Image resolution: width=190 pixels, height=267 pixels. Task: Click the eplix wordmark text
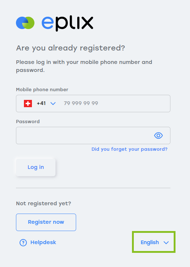tap(67, 24)
